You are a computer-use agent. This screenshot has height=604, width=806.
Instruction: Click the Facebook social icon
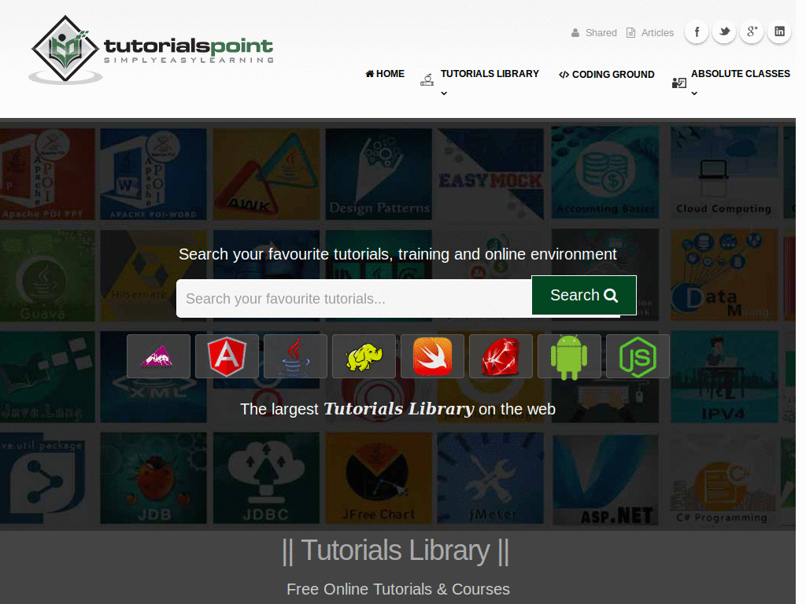696,31
